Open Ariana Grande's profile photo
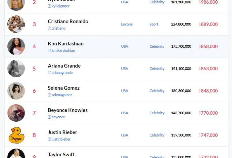Screen dimensions: 232x158 [16, 69]
